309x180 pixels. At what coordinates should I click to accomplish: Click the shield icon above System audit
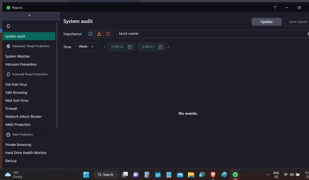[x=8, y=26]
